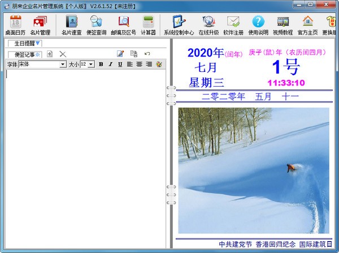Click the 2020年 year text

point(206,53)
